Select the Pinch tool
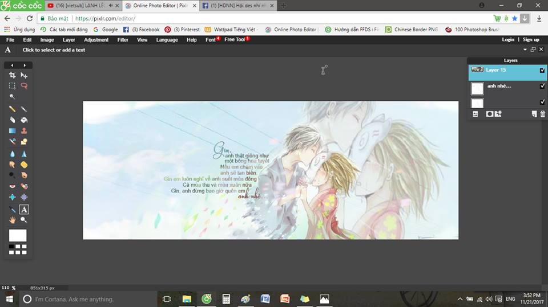 [x=24, y=197]
